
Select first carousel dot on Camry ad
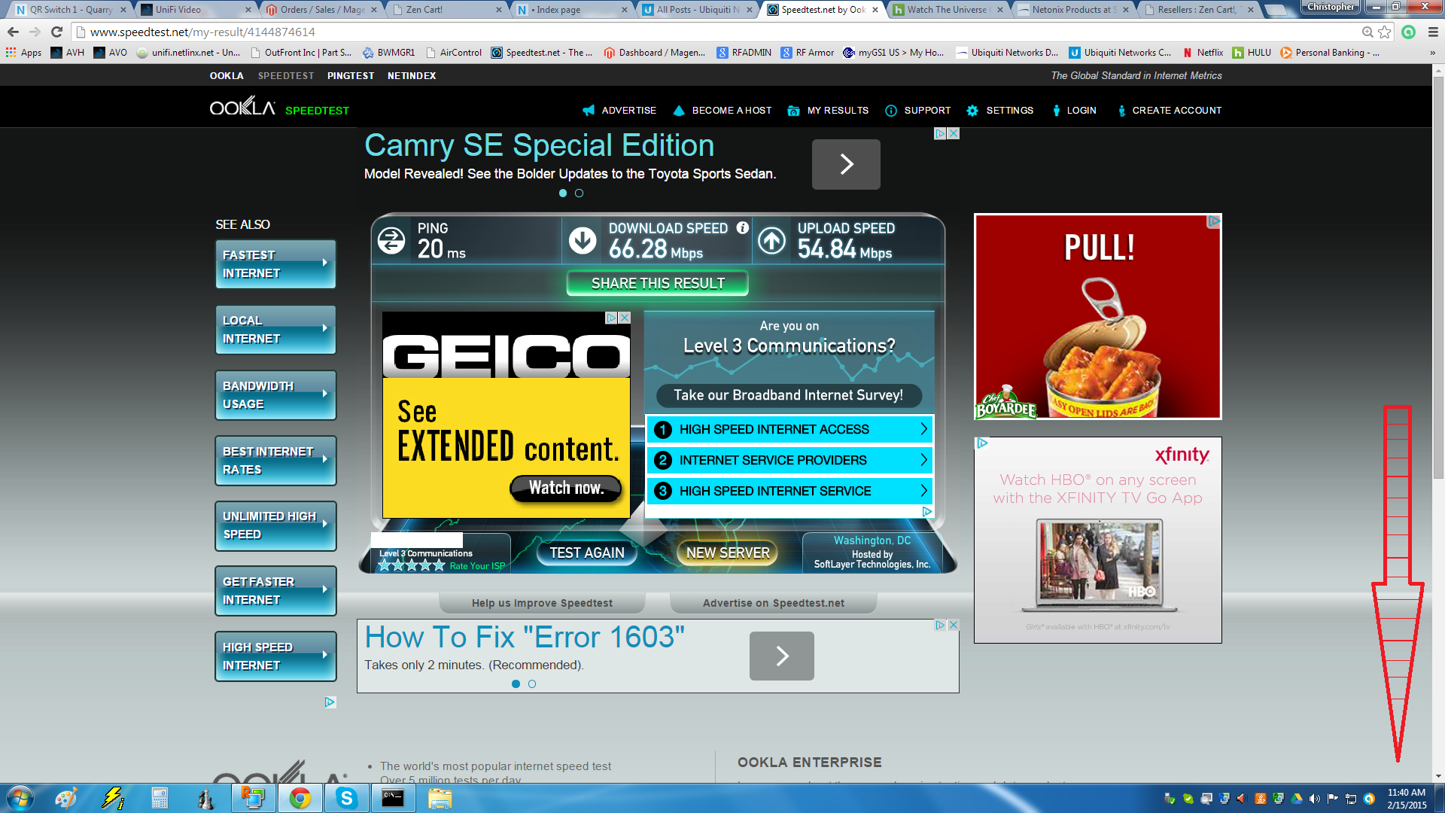point(563,193)
